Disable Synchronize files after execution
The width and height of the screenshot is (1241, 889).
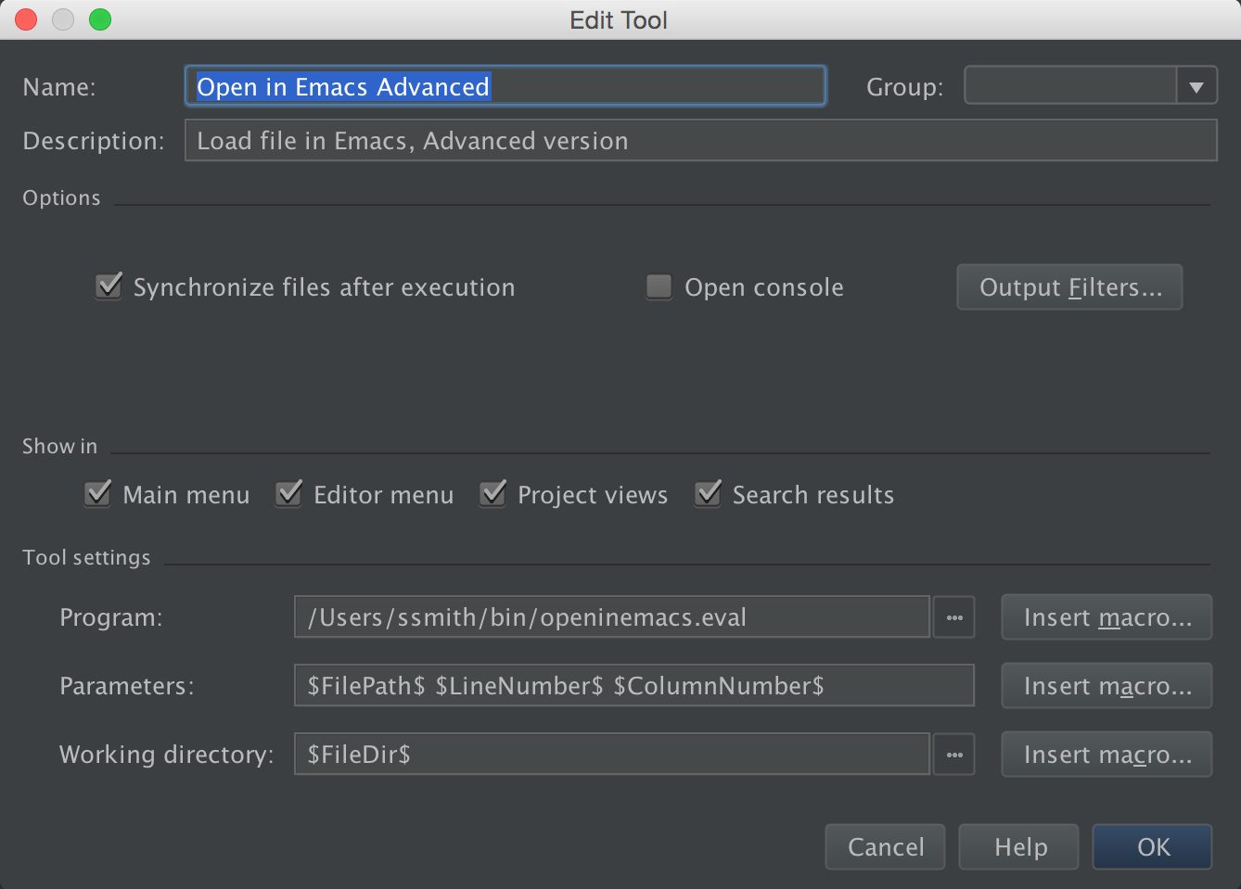108,286
